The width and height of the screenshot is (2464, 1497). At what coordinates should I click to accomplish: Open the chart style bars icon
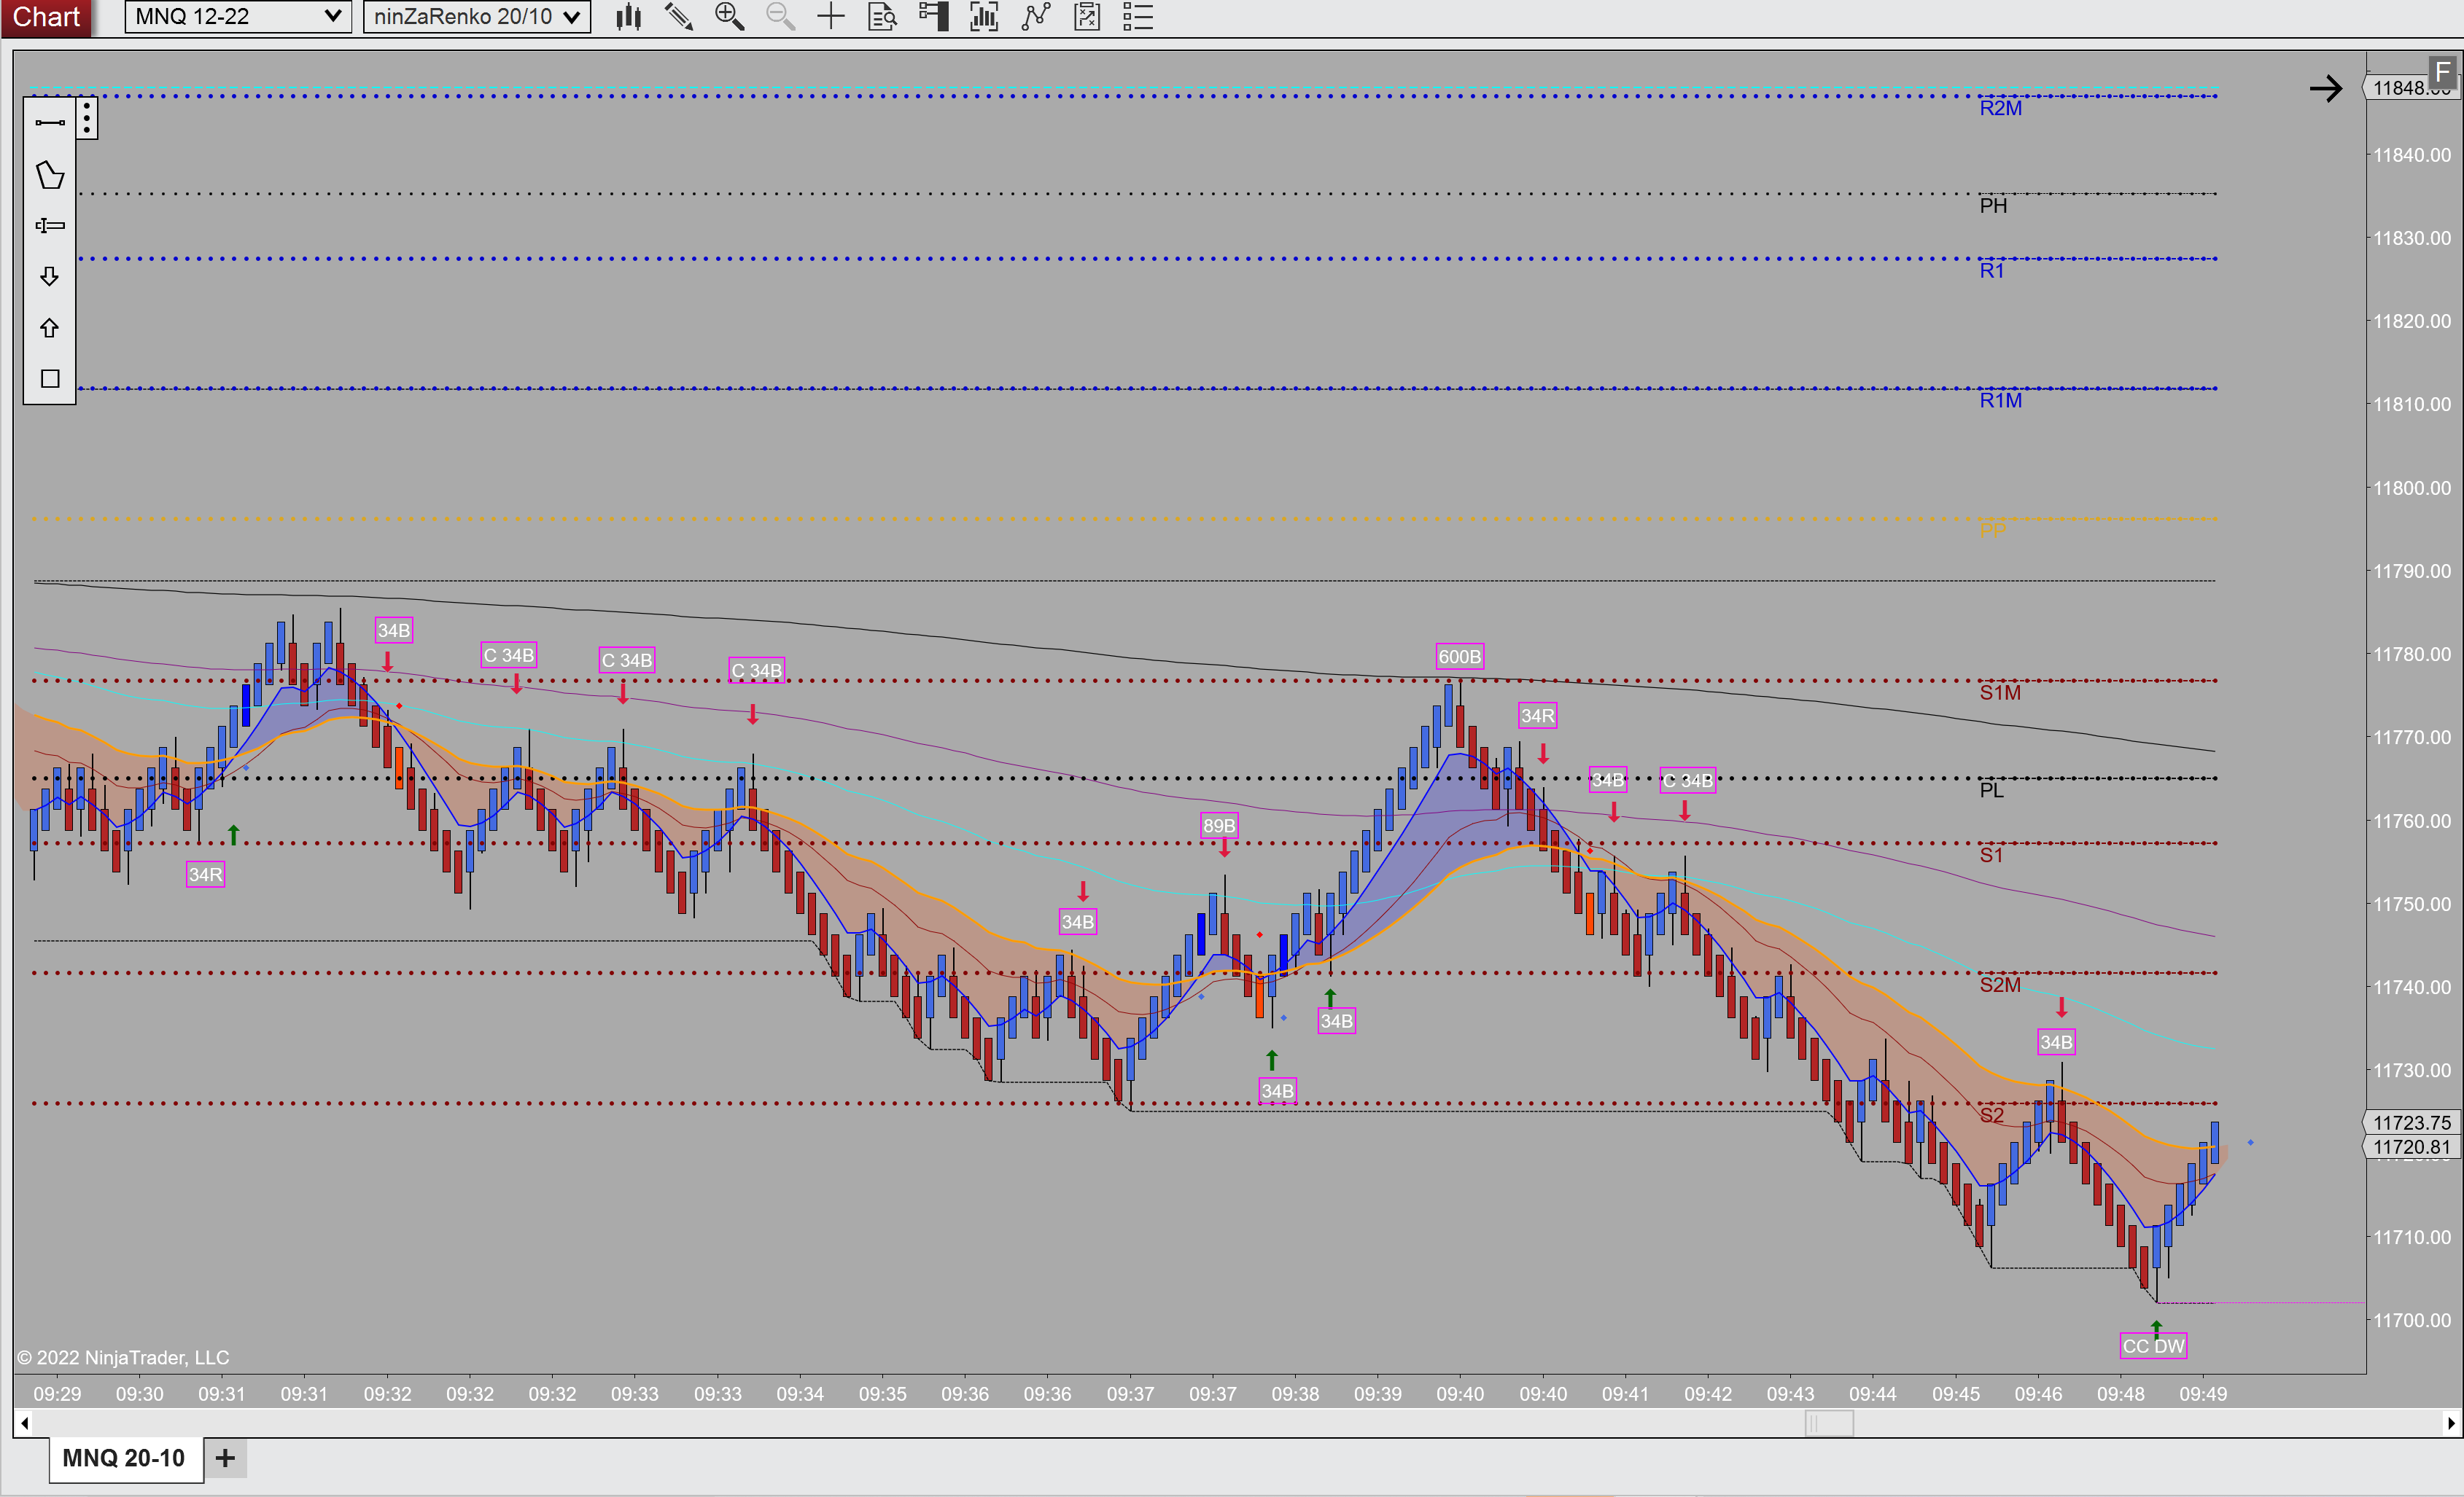pos(628,17)
